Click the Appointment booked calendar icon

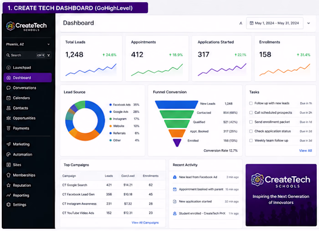pos(175,189)
